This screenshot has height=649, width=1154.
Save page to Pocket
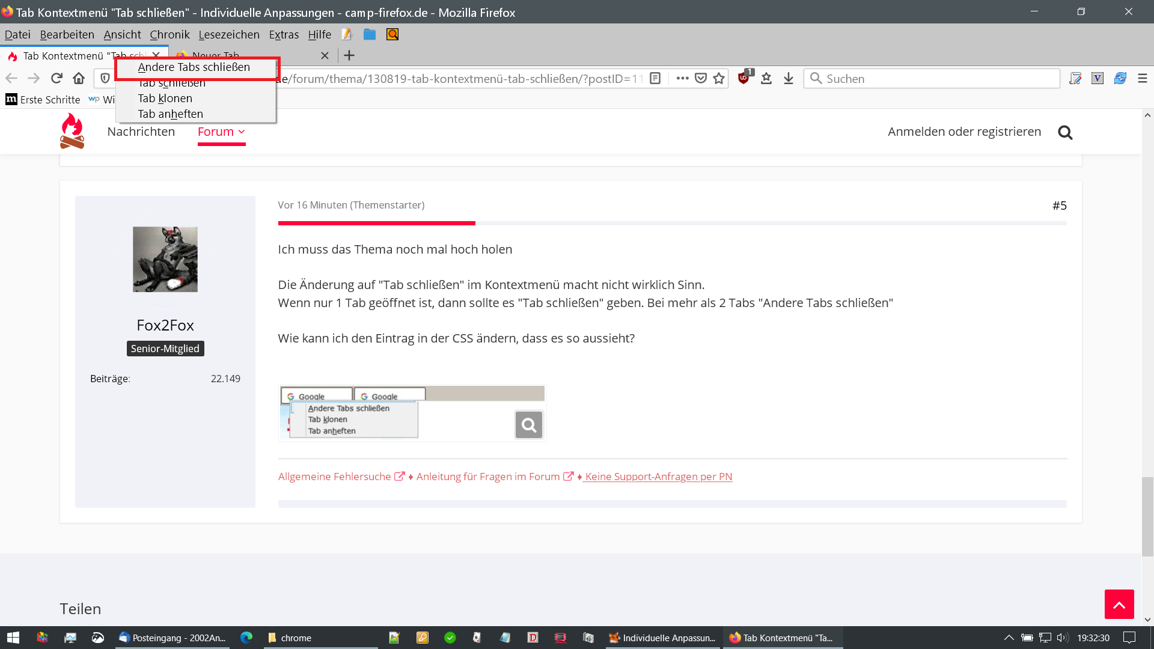(x=701, y=79)
